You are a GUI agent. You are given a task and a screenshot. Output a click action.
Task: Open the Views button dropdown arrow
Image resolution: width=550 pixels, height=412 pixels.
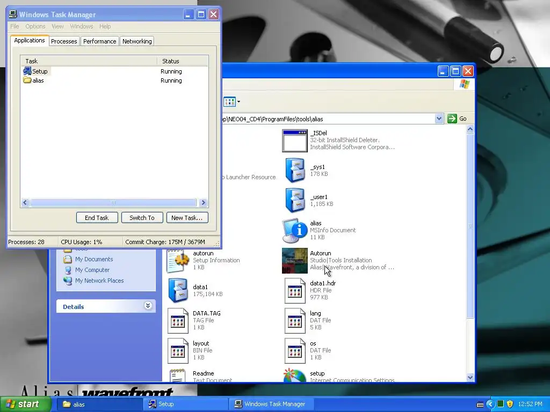tap(238, 102)
